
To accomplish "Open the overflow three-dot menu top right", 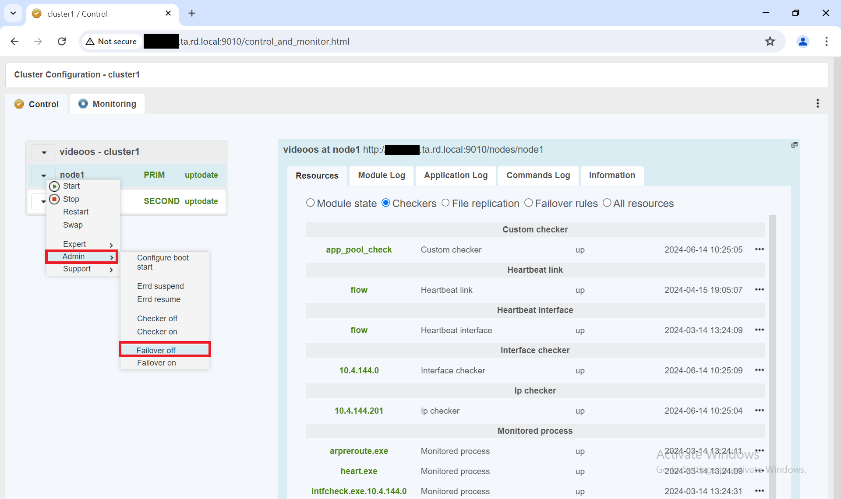I will 818,103.
